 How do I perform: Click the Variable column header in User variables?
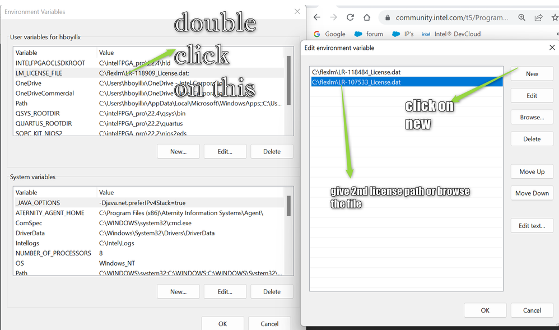pos(55,53)
